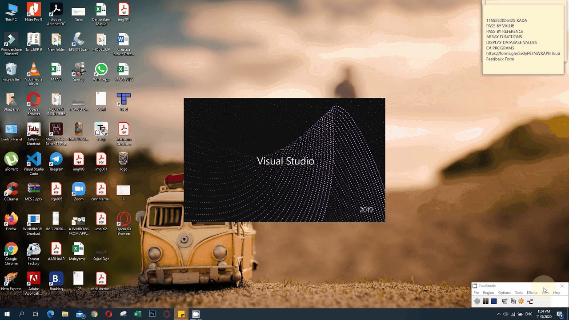
Task: Select the Telegram desktop icon
Action: click(56, 162)
